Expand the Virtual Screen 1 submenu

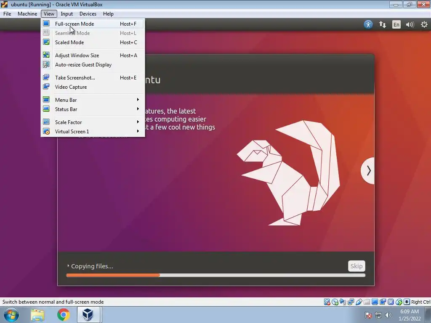(x=93, y=131)
